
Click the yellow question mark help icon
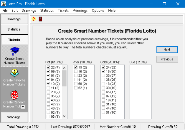(x=34, y=19)
